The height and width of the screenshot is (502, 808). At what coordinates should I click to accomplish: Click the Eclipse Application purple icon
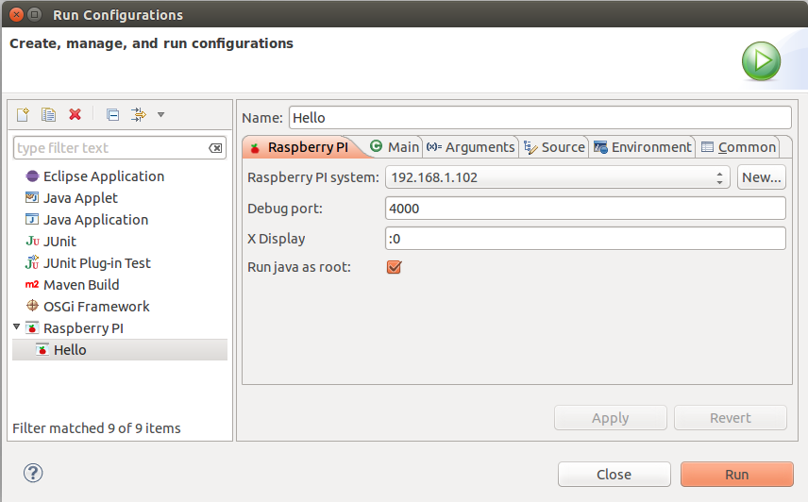[x=32, y=176]
